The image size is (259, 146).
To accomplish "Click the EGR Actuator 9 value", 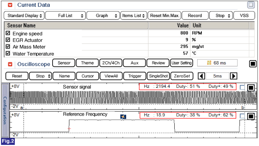I will pos(187,40).
